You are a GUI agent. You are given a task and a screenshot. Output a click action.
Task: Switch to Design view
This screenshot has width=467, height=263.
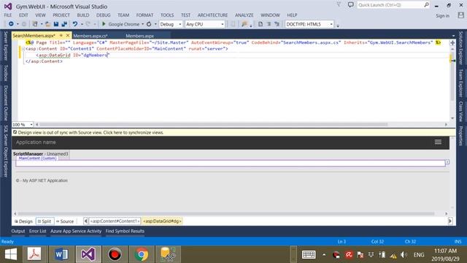[23, 221]
